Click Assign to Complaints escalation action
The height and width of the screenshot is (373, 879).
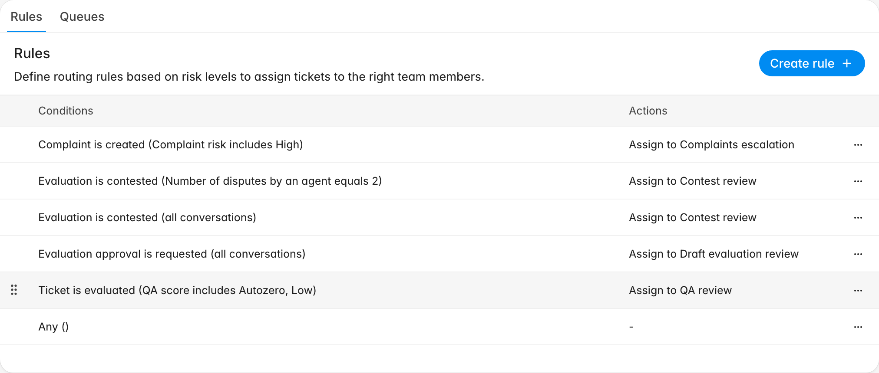711,145
